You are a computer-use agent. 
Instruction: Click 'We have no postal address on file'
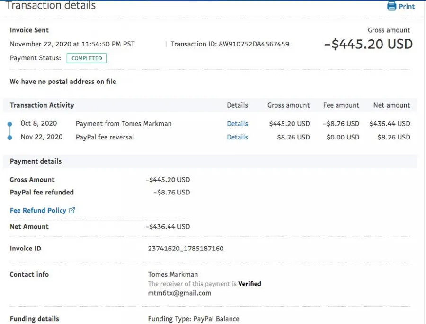click(x=63, y=82)
